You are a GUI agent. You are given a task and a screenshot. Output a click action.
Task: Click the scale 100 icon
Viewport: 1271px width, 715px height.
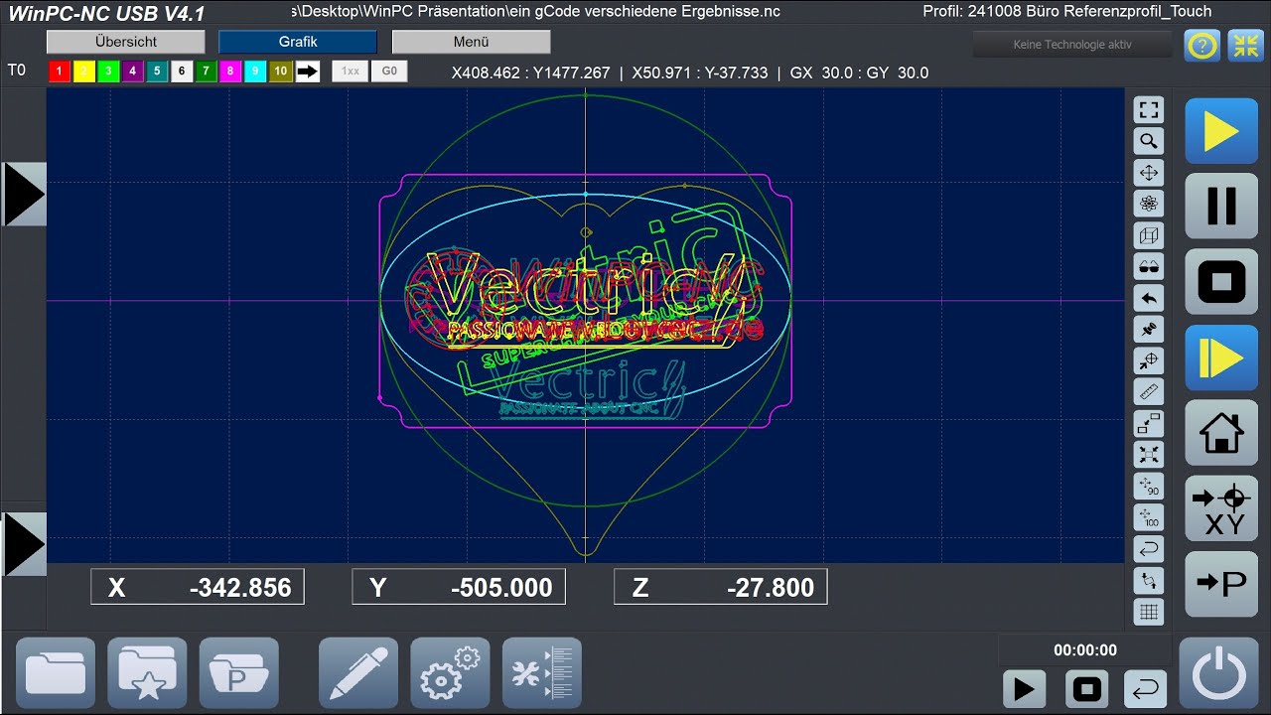1149,518
